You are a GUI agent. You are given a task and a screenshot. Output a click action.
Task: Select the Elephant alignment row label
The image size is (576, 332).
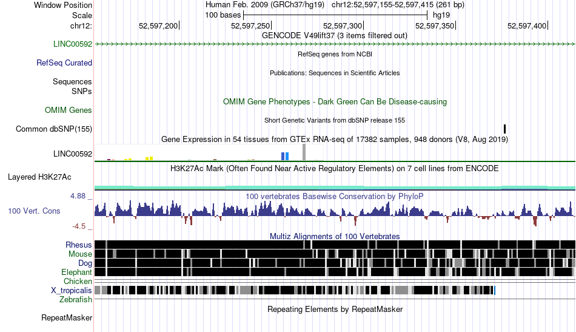(76, 273)
